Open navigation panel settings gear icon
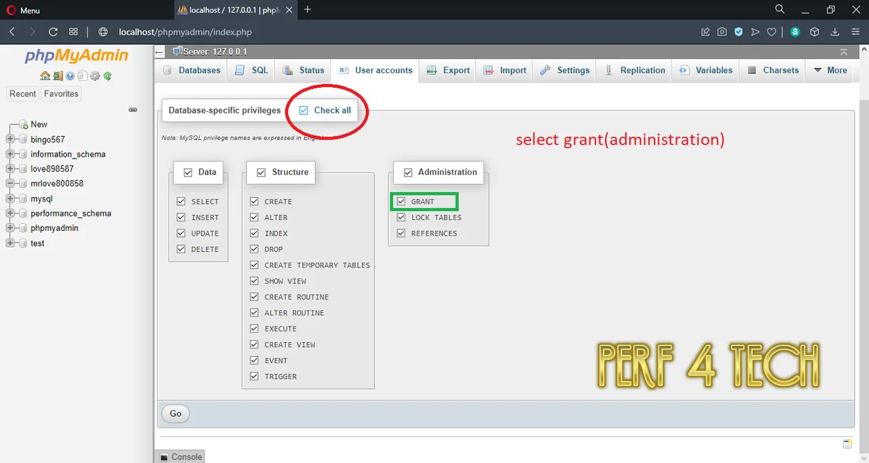This screenshot has height=463, width=869. [95, 76]
